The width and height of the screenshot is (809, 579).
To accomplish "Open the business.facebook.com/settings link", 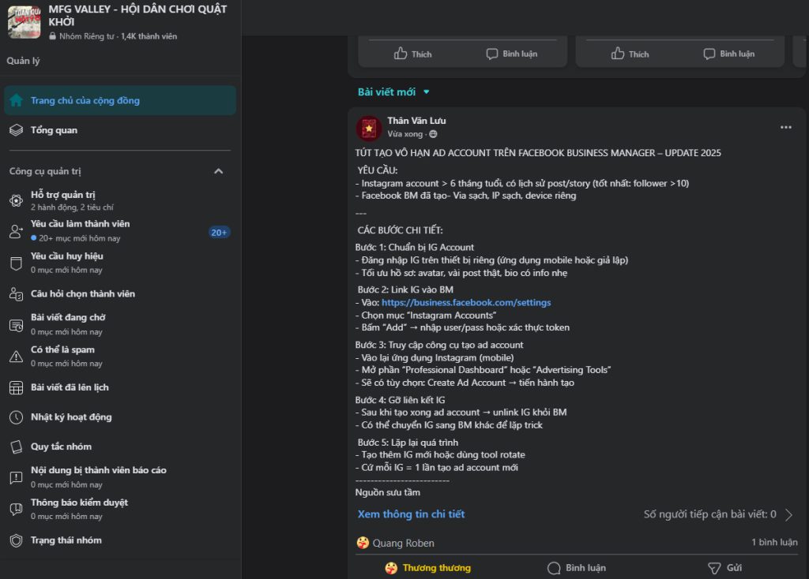I will tap(466, 302).
